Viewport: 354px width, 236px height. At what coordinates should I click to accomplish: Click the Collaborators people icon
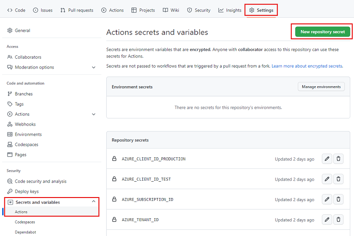(x=10, y=57)
